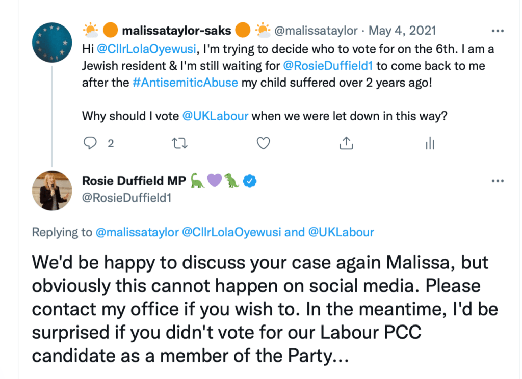Click the malissataylor-saks display name
This screenshot has height=379, width=522.
pyautogui.click(x=176, y=31)
